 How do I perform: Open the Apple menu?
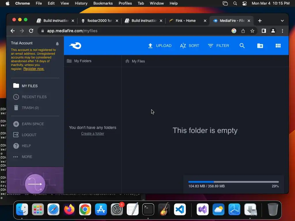pos(7,3)
